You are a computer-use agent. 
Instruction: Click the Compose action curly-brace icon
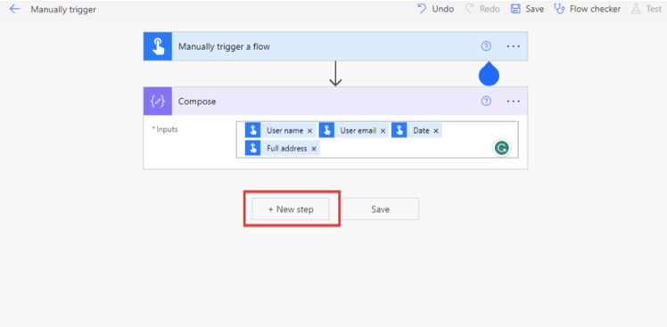tap(158, 102)
